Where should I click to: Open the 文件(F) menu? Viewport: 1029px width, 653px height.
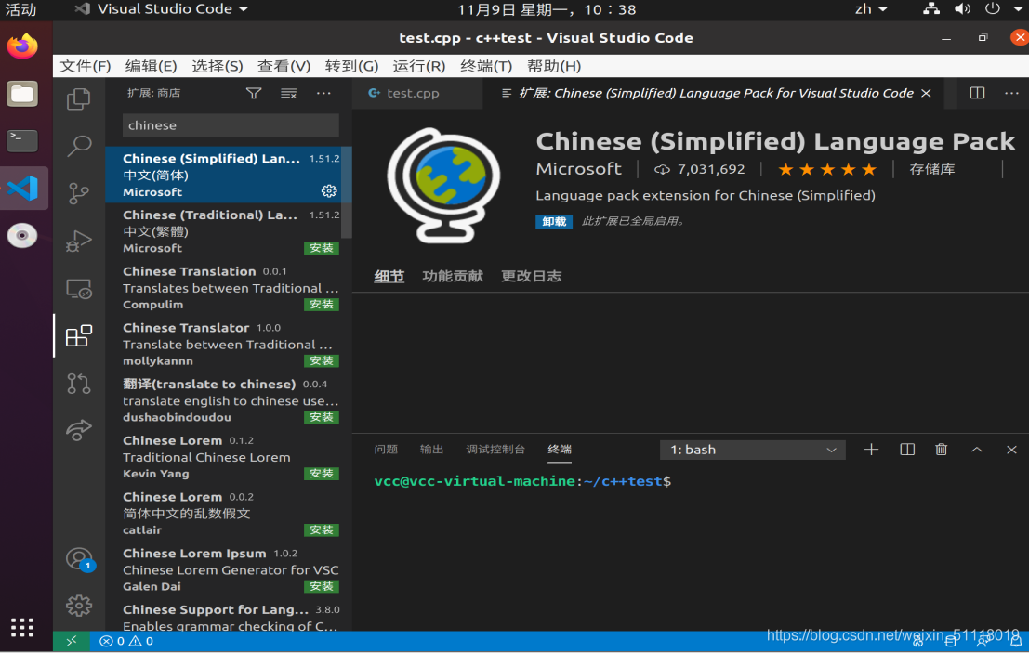coord(86,66)
